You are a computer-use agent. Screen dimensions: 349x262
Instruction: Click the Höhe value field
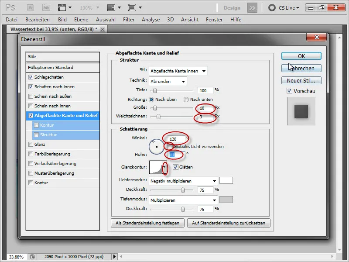(x=176, y=155)
